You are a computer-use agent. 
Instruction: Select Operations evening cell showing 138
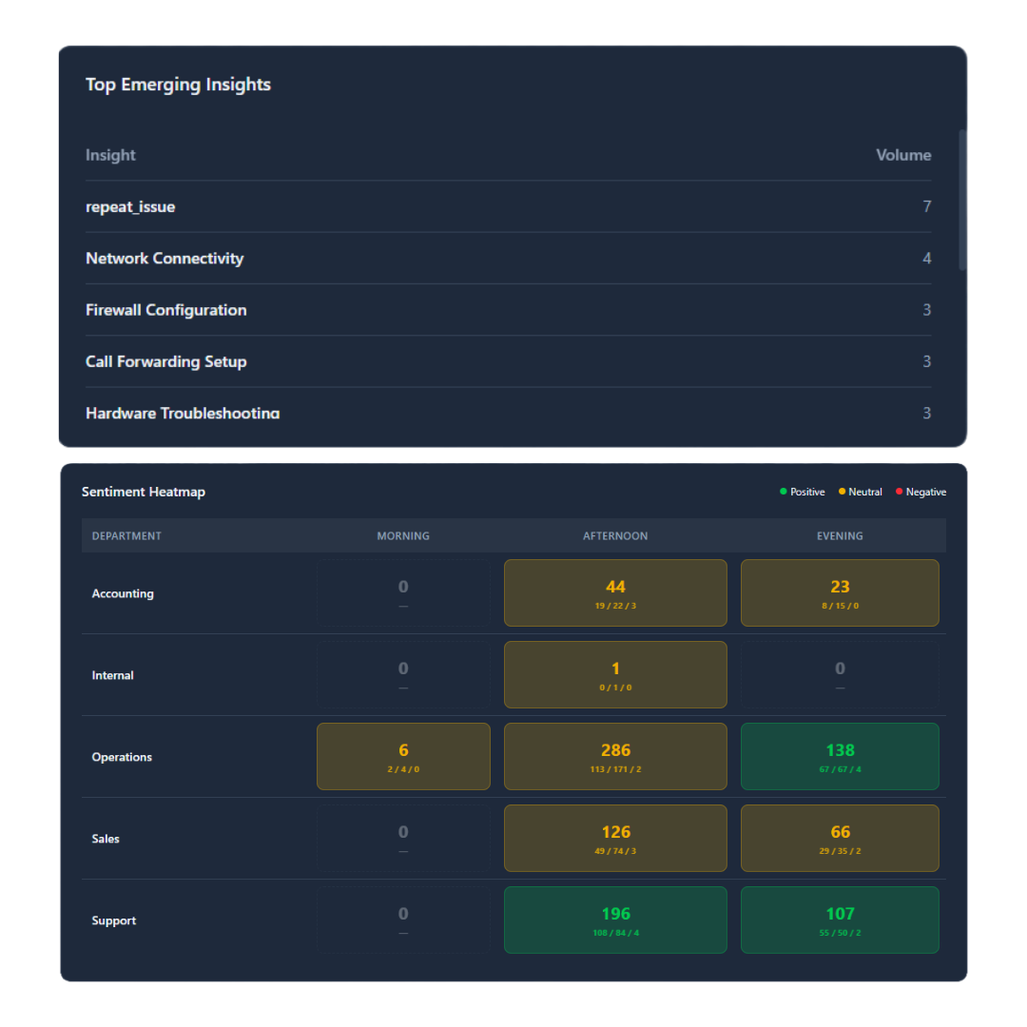[x=840, y=757]
